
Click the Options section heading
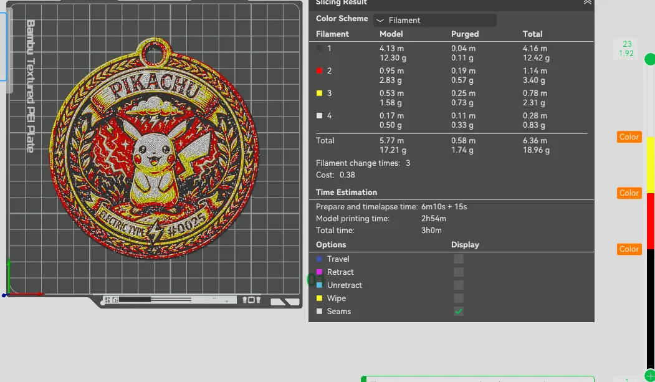point(331,245)
